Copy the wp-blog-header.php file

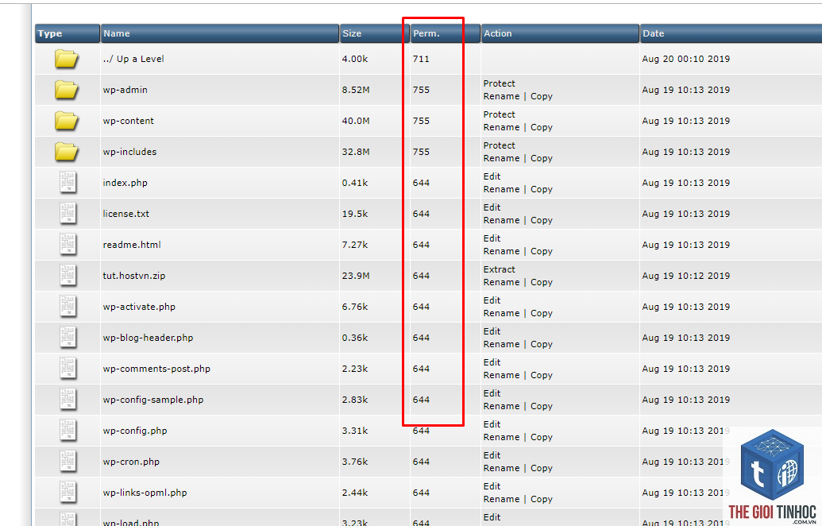coord(542,343)
